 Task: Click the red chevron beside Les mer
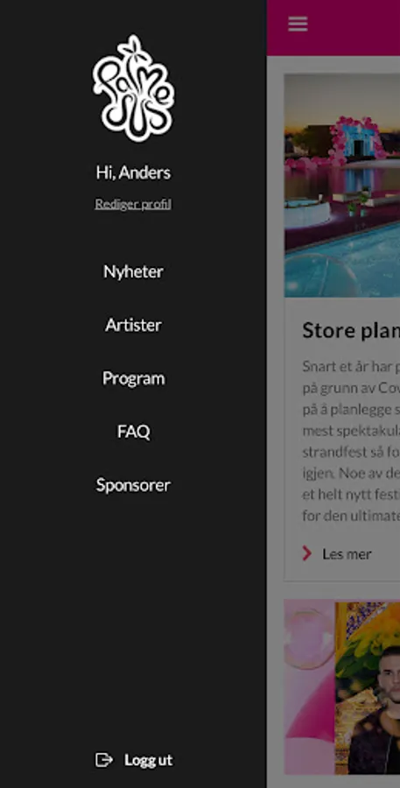(306, 554)
